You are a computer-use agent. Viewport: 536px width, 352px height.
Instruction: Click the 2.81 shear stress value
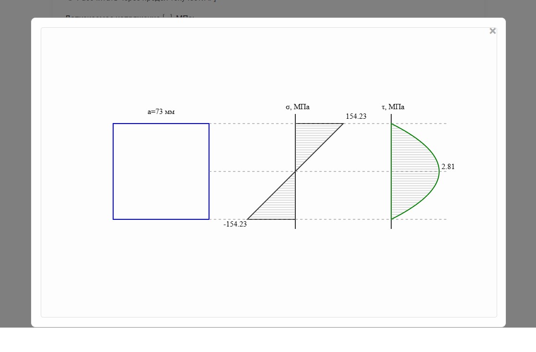pos(448,167)
